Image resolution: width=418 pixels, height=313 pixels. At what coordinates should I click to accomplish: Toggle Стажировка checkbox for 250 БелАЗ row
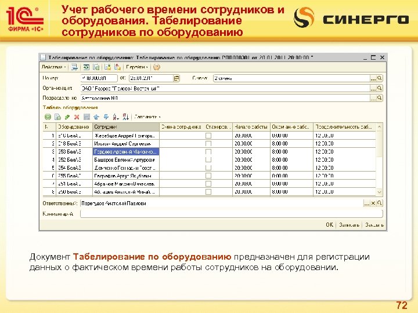coord(208,192)
